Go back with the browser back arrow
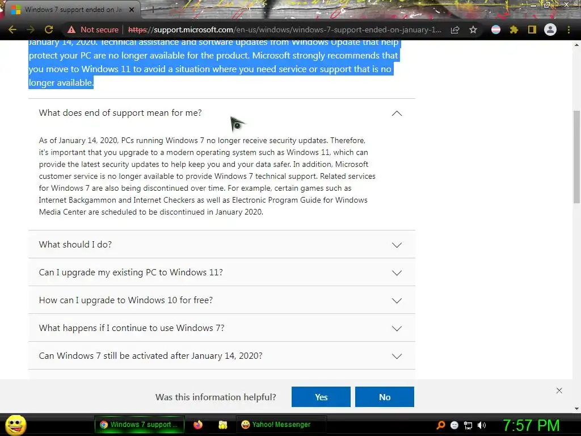This screenshot has width=581, height=436. coord(12,30)
